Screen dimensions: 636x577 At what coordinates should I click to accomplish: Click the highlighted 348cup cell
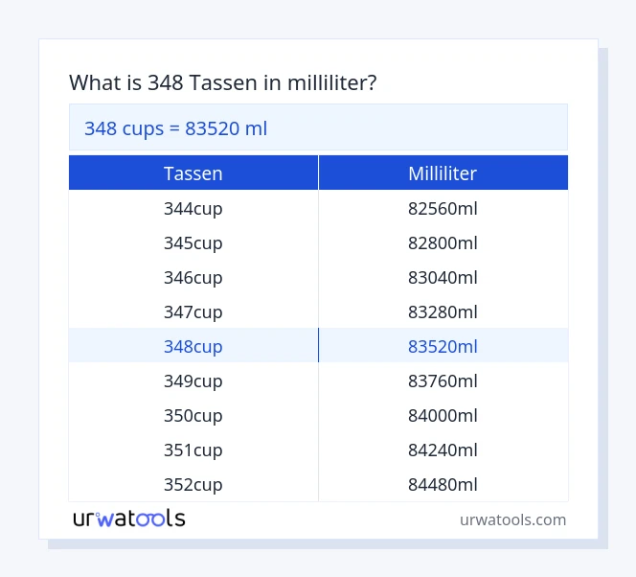pyautogui.click(x=193, y=346)
